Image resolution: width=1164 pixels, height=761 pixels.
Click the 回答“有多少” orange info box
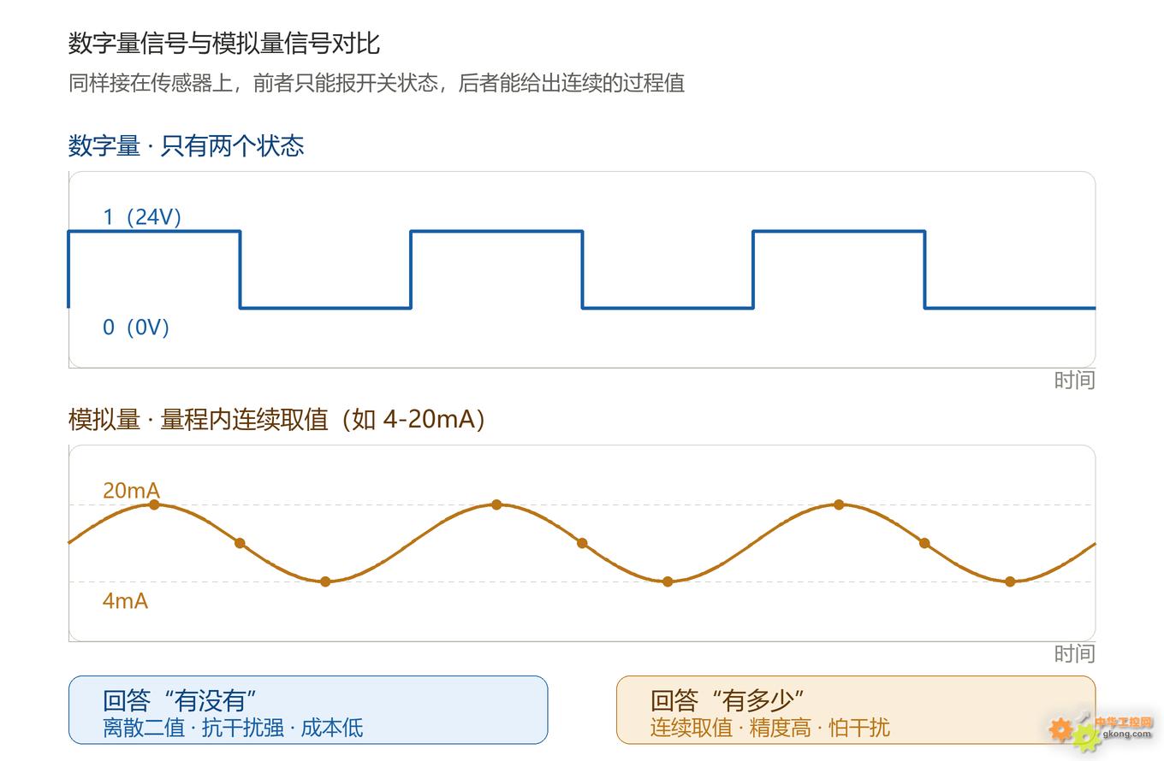(x=856, y=710)
